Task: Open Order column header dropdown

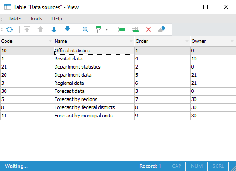Action: [x=187, y=41]
